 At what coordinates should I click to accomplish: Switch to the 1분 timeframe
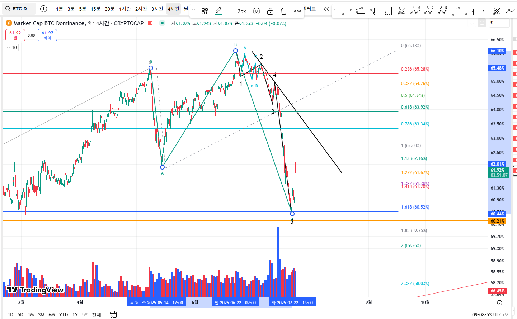(x=60, y=9)
